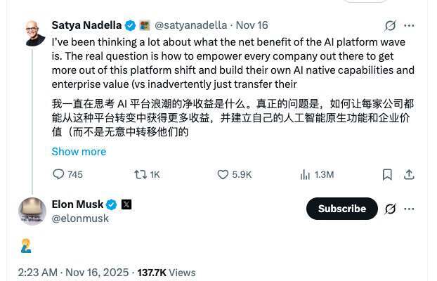Open the Nov 16 timestamp on Satya's tweet
This screenshot has width=437, height=281.
252,25
